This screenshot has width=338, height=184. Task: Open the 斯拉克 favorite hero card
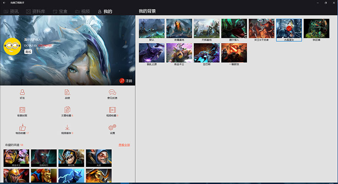[x=71, y=158]
